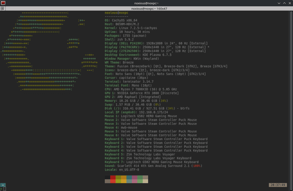Click the 'OS: CachyOS x86_64' line

click(121, 20)
